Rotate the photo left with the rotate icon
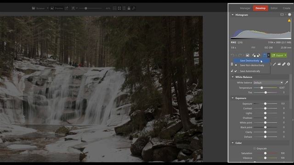The image size is (294, 165). click(254, 55)
